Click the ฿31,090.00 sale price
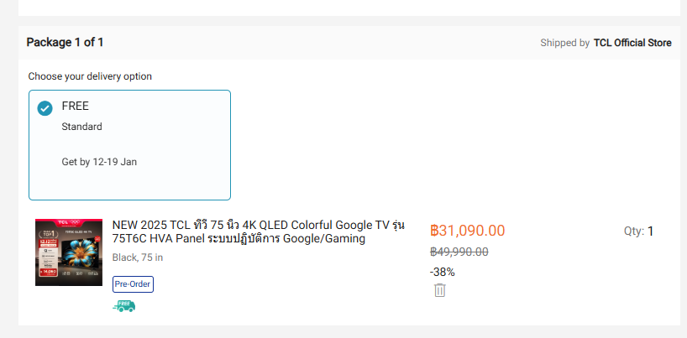687x338 pixels. pyautogui.click(x=467, y=231)
